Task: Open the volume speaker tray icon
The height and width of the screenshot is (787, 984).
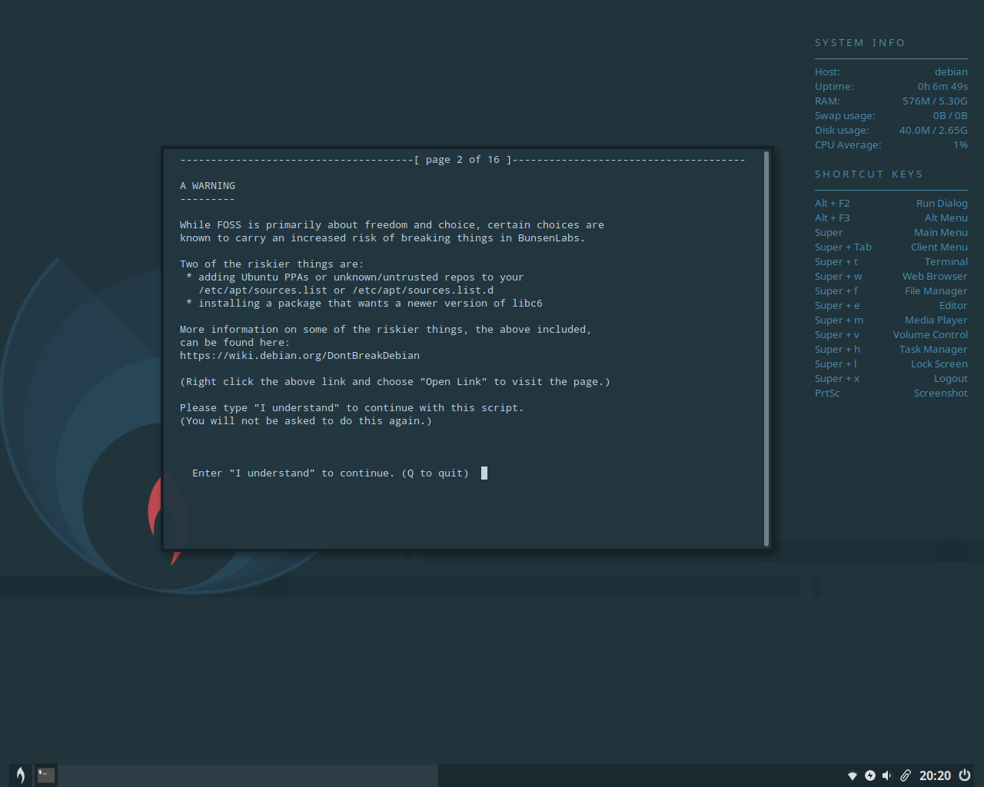Action: (x=887, y=775)
